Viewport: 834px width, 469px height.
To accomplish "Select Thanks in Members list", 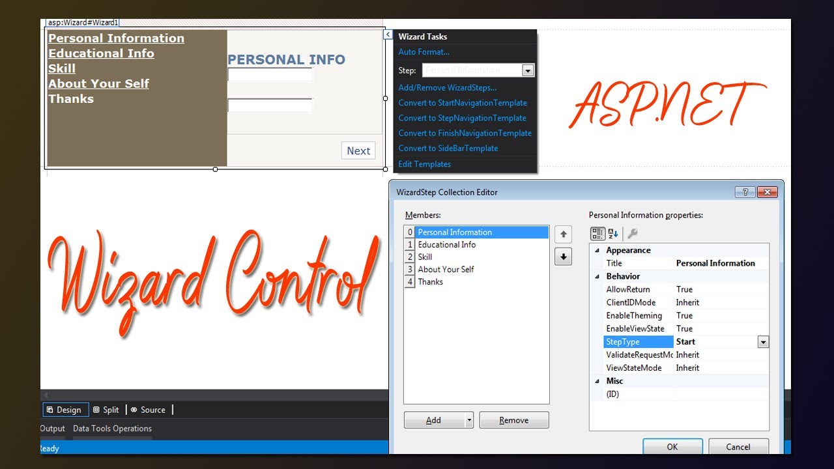I will 476,281.
